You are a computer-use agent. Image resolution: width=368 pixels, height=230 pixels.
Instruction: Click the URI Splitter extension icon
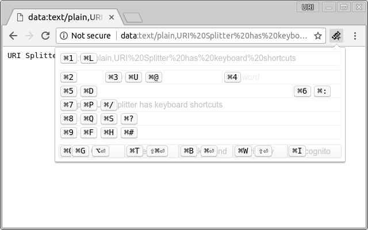pos(336,36)
